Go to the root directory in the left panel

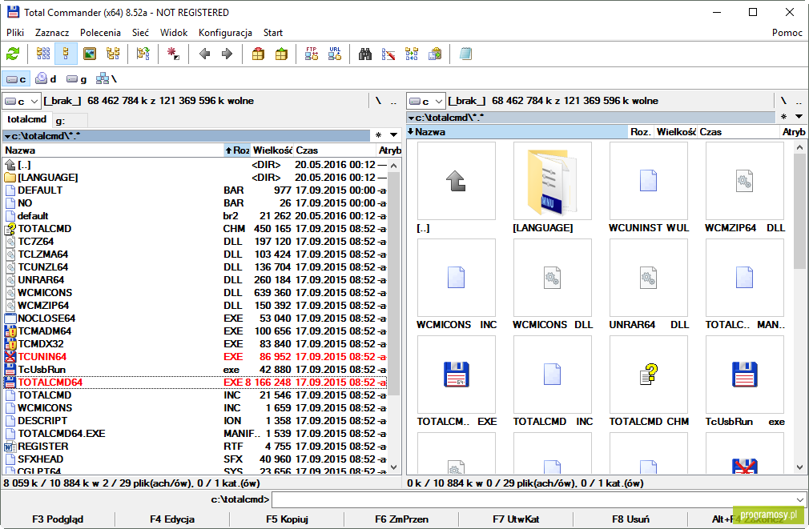(x=378, y=101)
